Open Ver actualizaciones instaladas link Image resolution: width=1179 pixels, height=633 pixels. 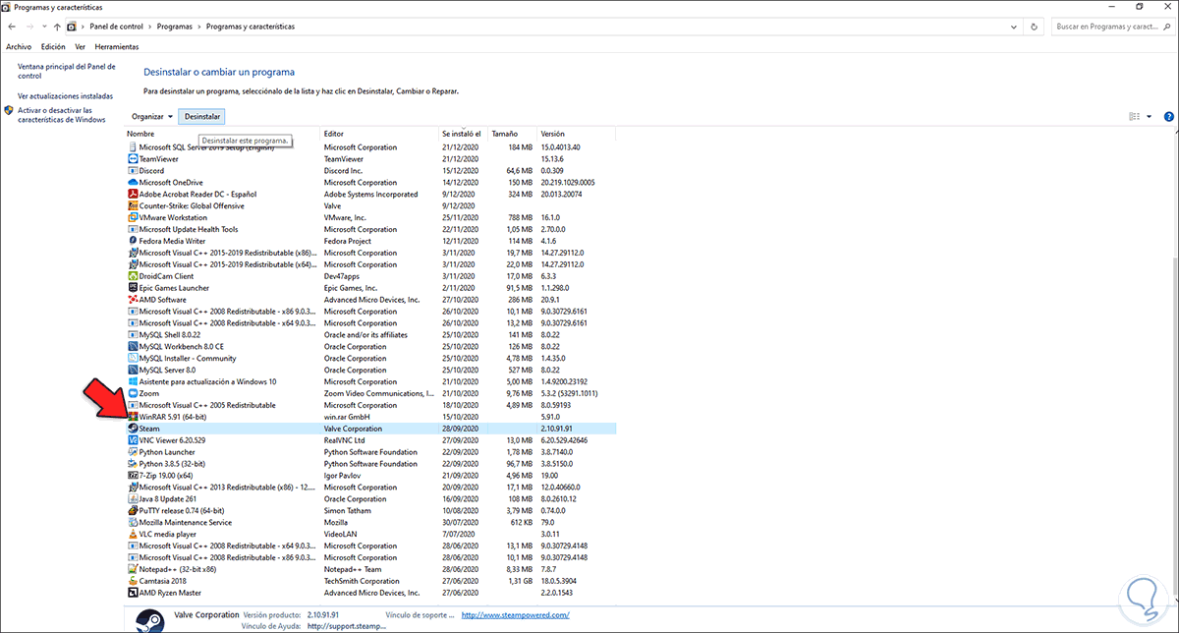click(65, 96)
